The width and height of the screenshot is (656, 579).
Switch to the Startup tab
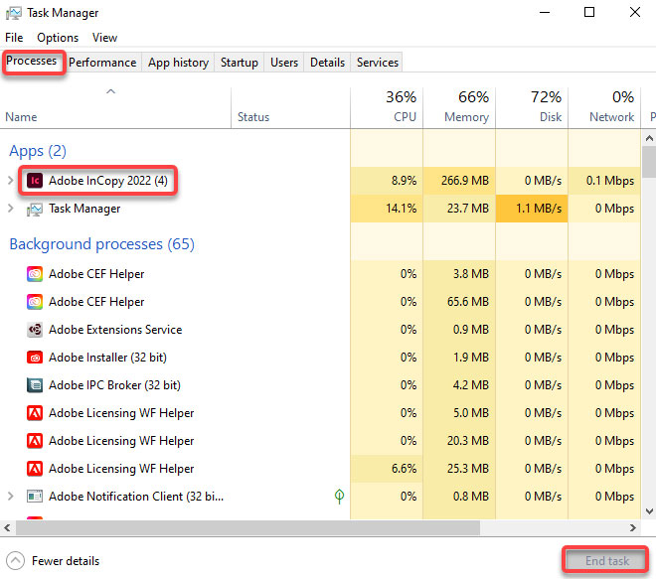(240, 63)
